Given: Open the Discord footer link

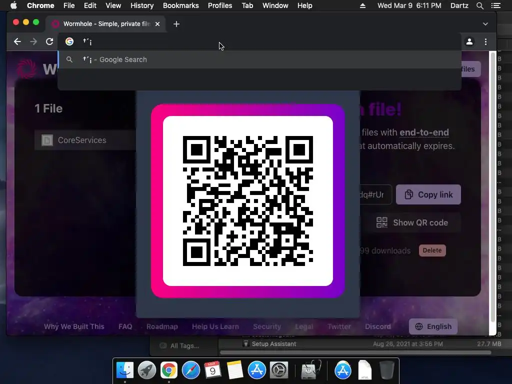Looking at the screenshot, I should (x=378, y=326).
